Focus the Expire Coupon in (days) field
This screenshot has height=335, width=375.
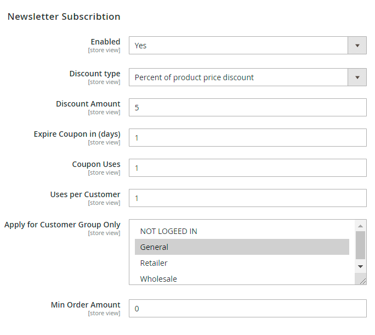(247, 138)
